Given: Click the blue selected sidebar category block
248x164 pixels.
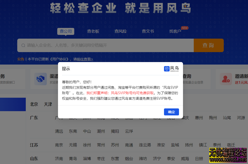Looking at the screenshot, I should point(13,104).
